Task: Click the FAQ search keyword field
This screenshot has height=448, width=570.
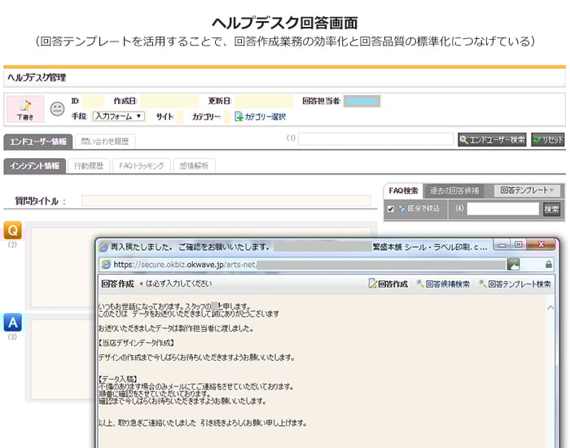Action: [x=502, y=209]
